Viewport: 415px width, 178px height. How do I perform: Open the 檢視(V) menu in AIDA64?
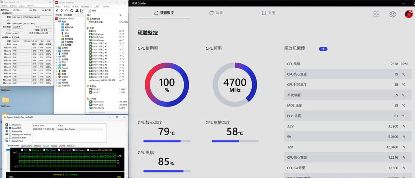67,6
